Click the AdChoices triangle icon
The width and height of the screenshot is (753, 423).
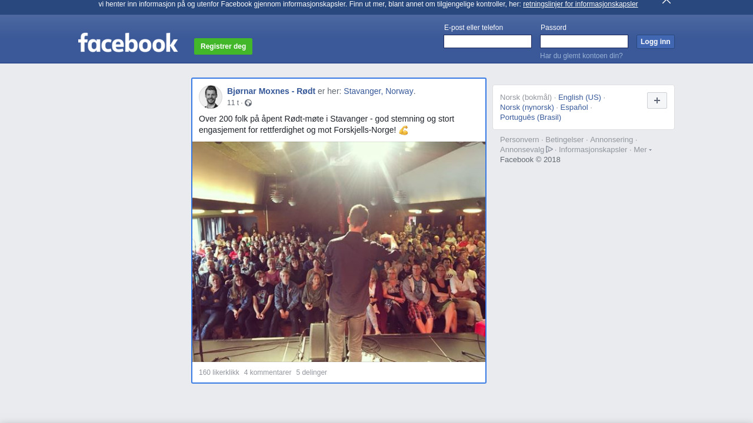[549, 149]
